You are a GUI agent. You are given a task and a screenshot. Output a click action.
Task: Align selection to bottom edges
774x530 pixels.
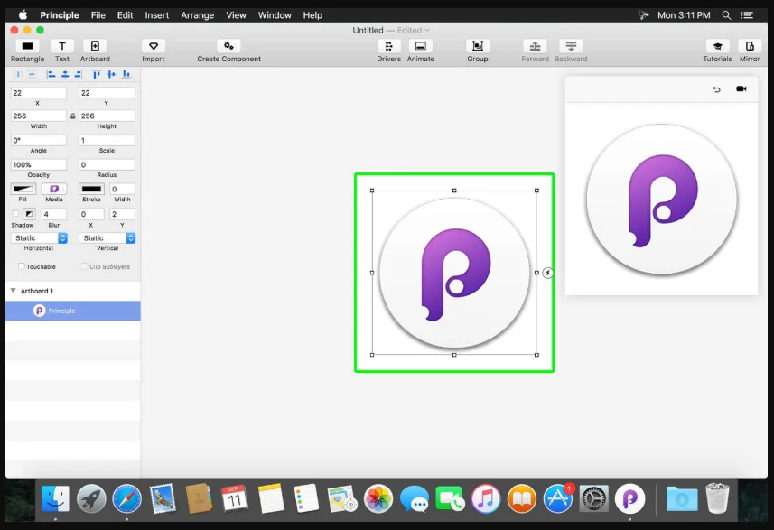coord(126,75)
